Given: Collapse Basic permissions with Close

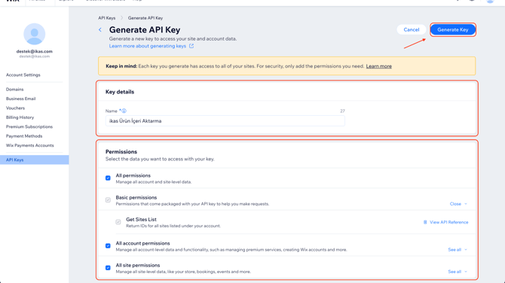Looking at the screenshot, I should tap(458, 204).
